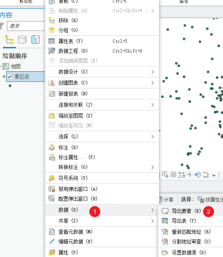Click the 移除 remove-layer icon
The image size is (223, 257).
[x=52, y=20]
